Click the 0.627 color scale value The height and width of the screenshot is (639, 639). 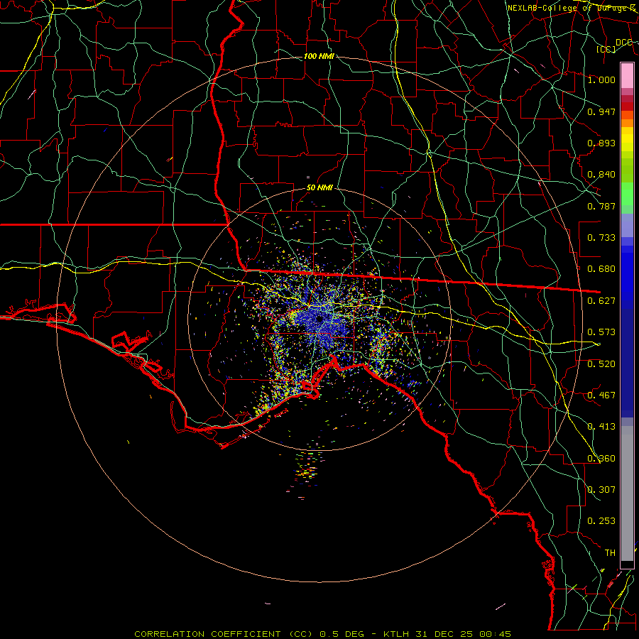pos(601,300)
